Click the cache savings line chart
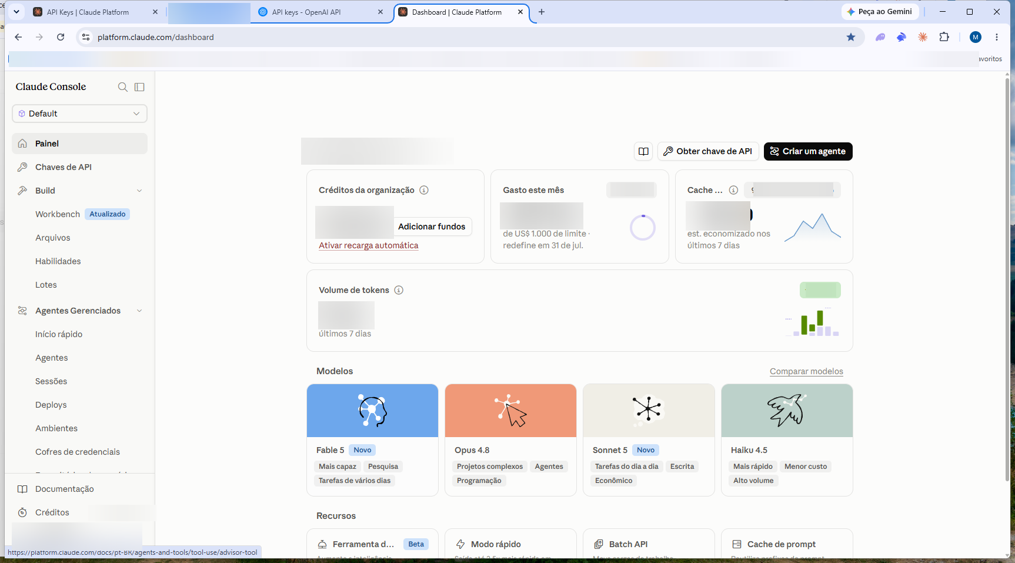1015x563 pixels. click(813, 227)
